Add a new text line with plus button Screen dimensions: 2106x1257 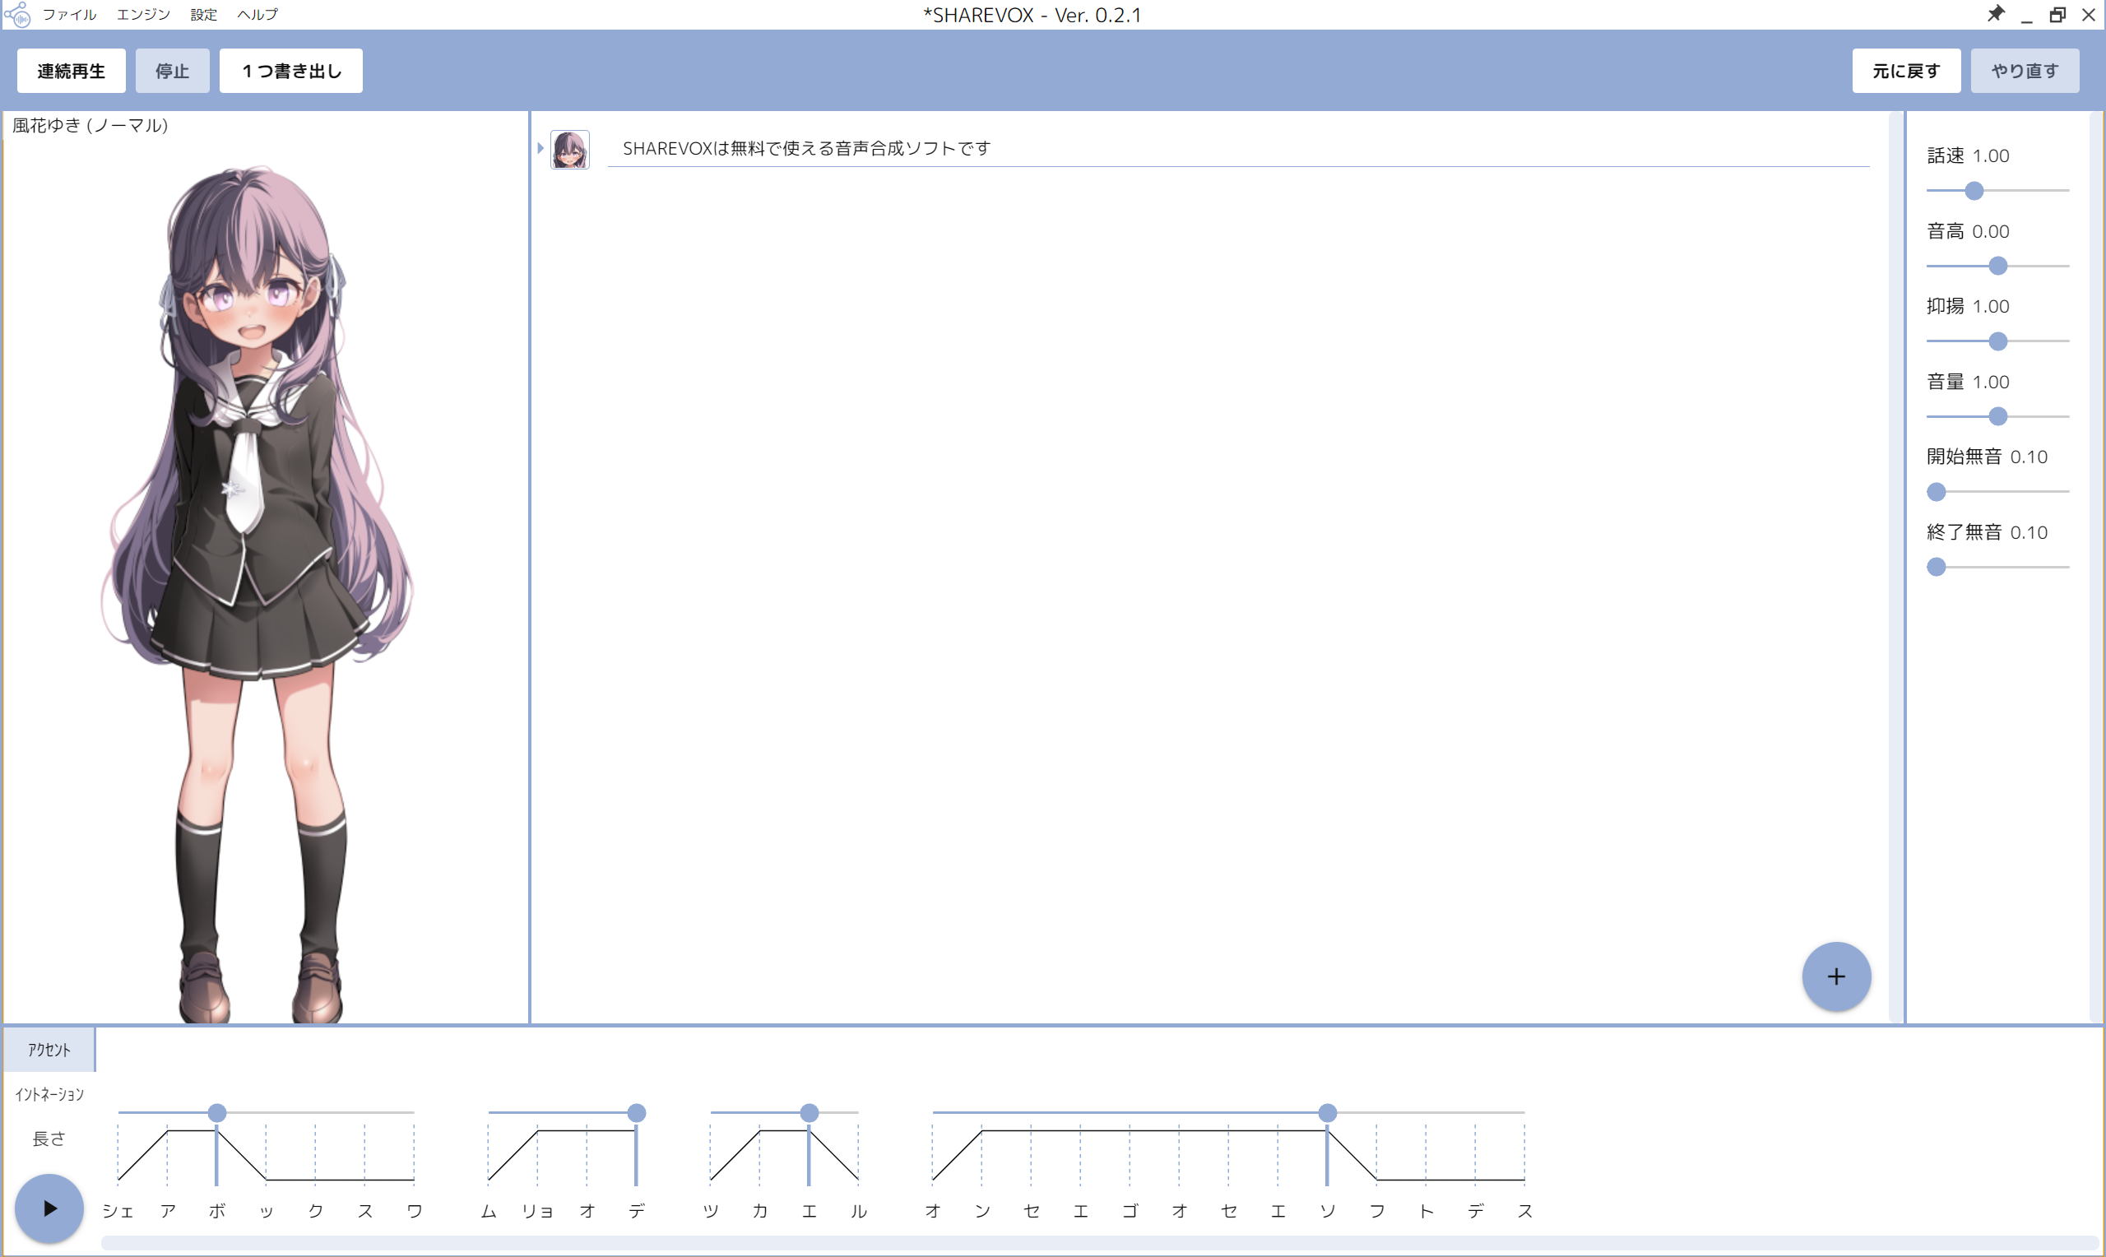point(1835,976)
